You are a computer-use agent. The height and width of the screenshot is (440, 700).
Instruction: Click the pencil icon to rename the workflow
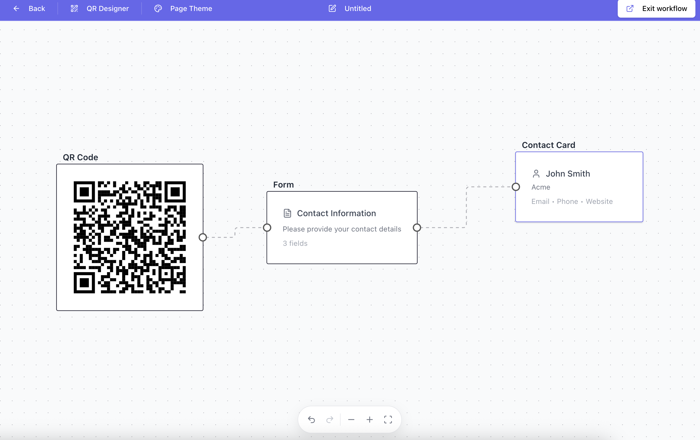[x=332, y=8]
